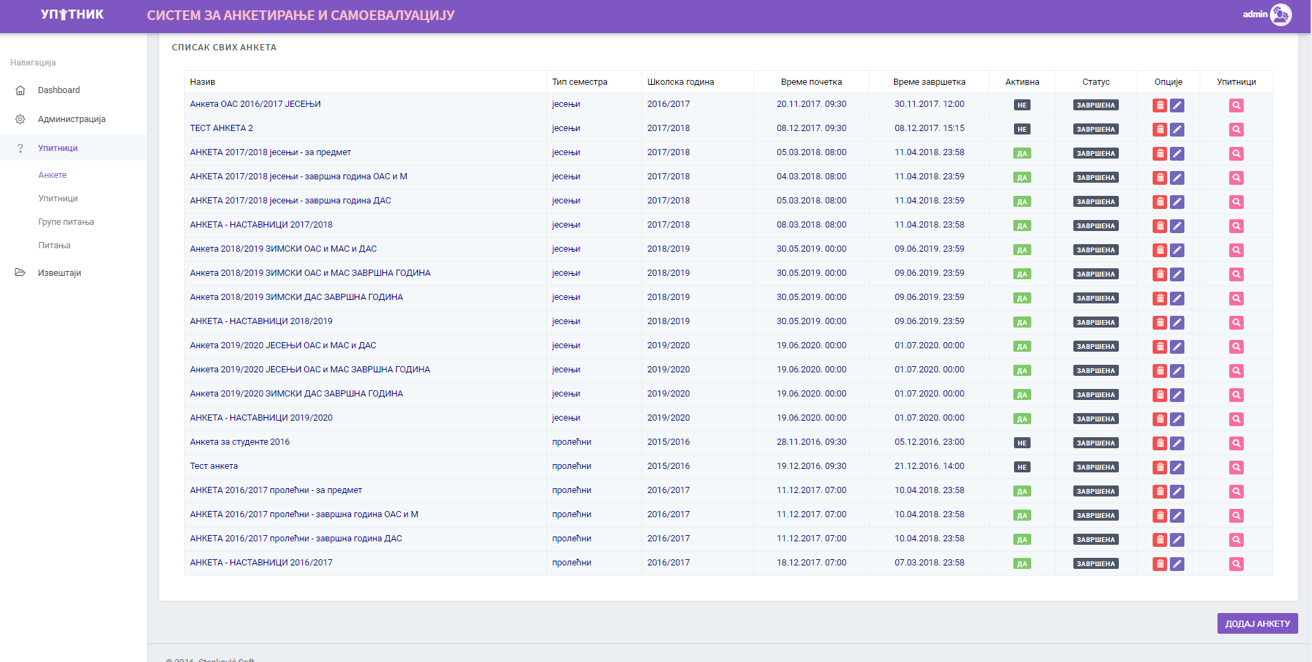This screenshot has height=662, width=1312.
Task: Open 'Анкета 2018/2019 ЗИМСКИ ДАС ЗАВРШНА ГОДИНА' link
Action: pyautogui.click(x=297, y=297)
